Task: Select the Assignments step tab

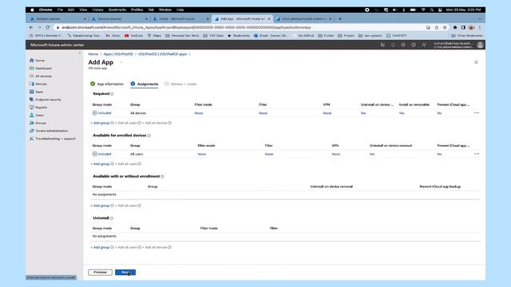Action: (145, 84)
